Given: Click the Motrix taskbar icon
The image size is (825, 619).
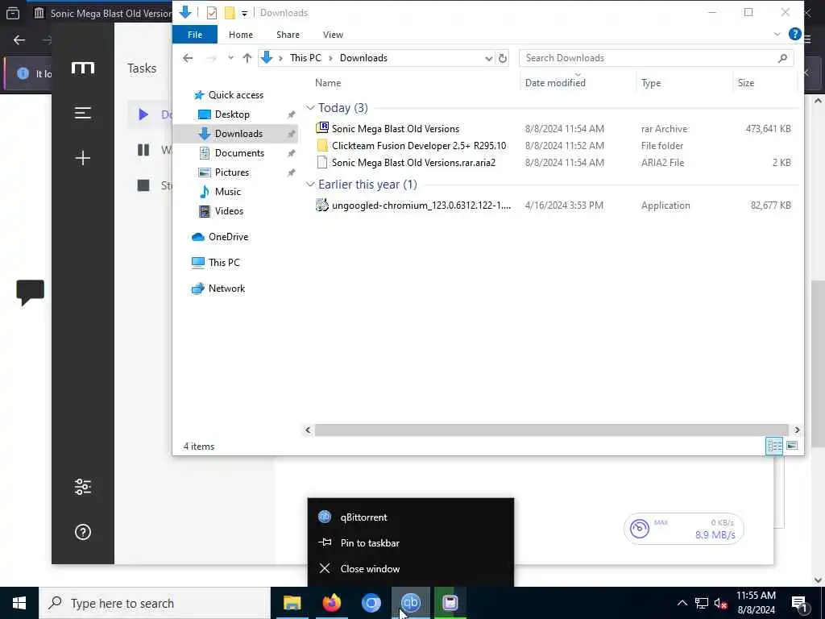Looking at the screenshot, I should click(x=450, y=603).
